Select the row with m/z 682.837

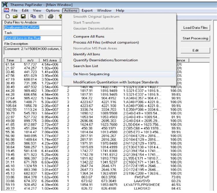coord(106,173)
